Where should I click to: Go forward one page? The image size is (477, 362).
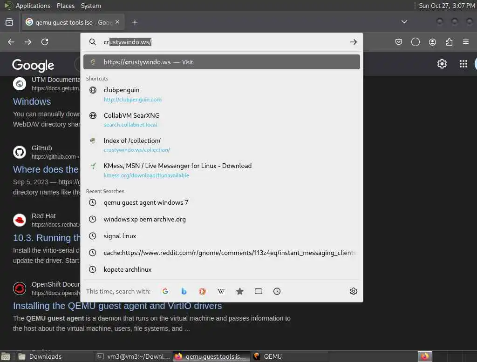pos(28,42)
